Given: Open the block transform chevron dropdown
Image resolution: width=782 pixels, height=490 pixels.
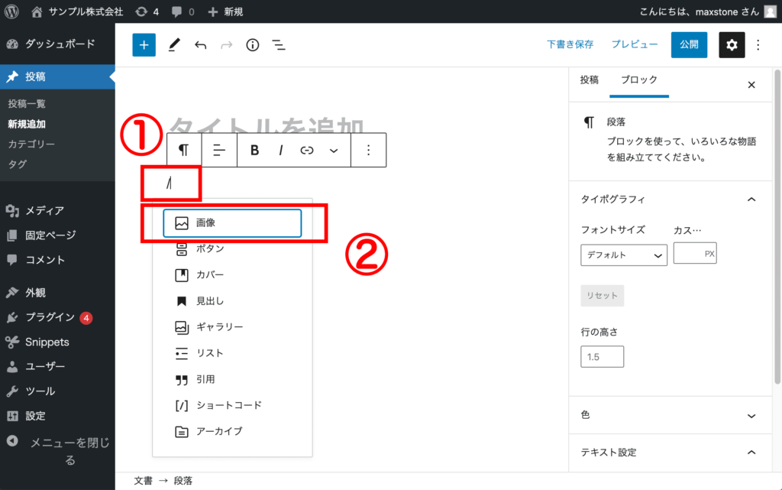Looking at the screenshot, I should tap(333, 150).
